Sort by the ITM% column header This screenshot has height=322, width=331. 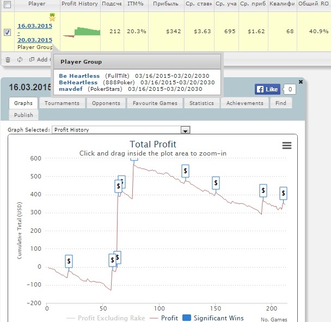[136, 4]
